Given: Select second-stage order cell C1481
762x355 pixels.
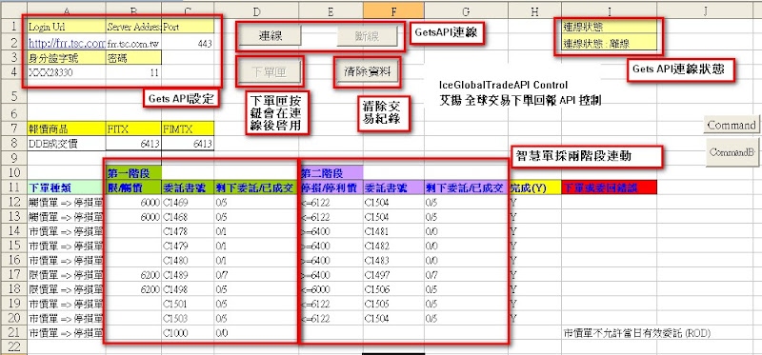Looking at the screenshot, I should [x=393, y=231].
